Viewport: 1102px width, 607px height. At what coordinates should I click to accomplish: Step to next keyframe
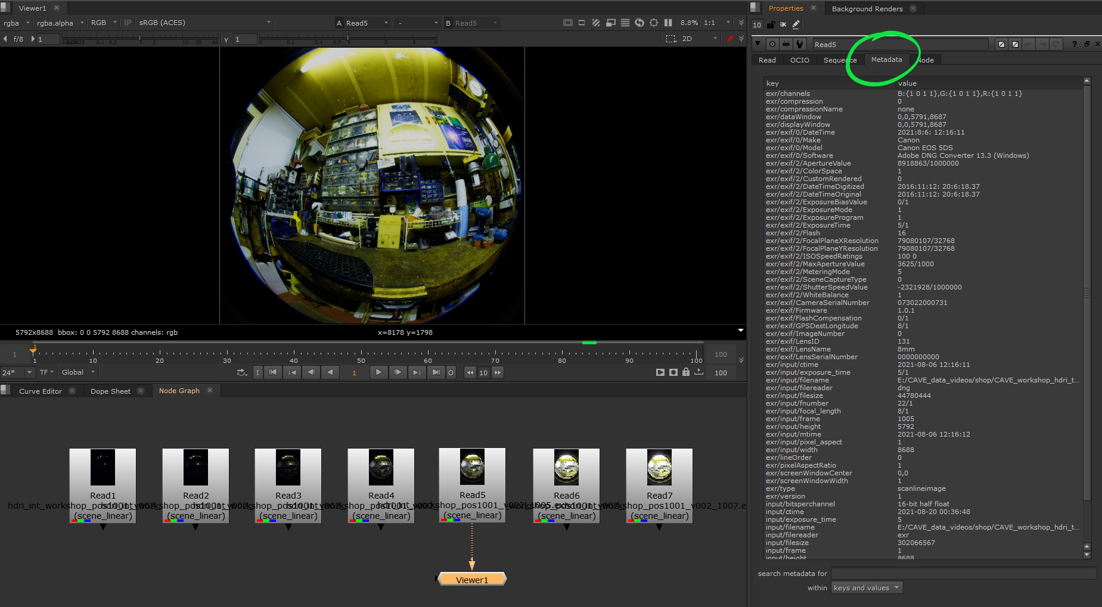417,372
